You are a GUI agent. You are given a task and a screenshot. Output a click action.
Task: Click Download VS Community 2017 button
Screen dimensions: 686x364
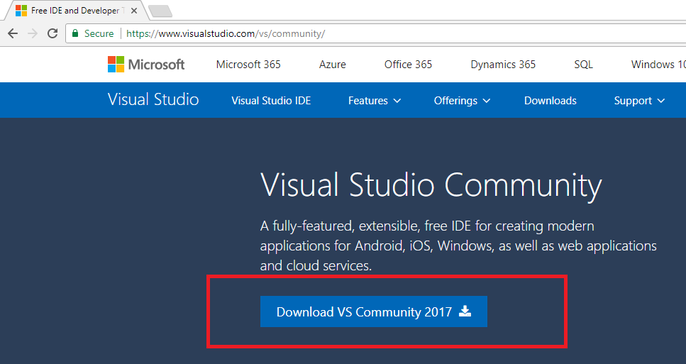[374, 311]
